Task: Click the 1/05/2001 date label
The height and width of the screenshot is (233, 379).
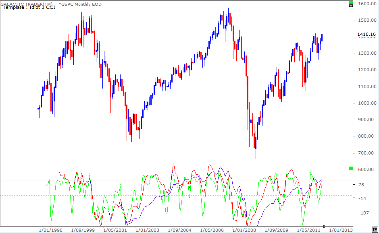Action: tap(115, 230)
